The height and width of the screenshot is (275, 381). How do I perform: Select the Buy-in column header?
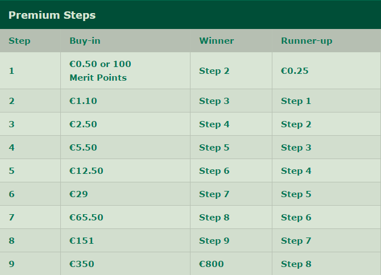(85, 41)
